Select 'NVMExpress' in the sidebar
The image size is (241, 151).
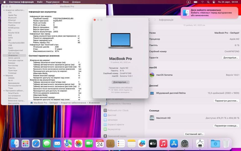point(14,28)
